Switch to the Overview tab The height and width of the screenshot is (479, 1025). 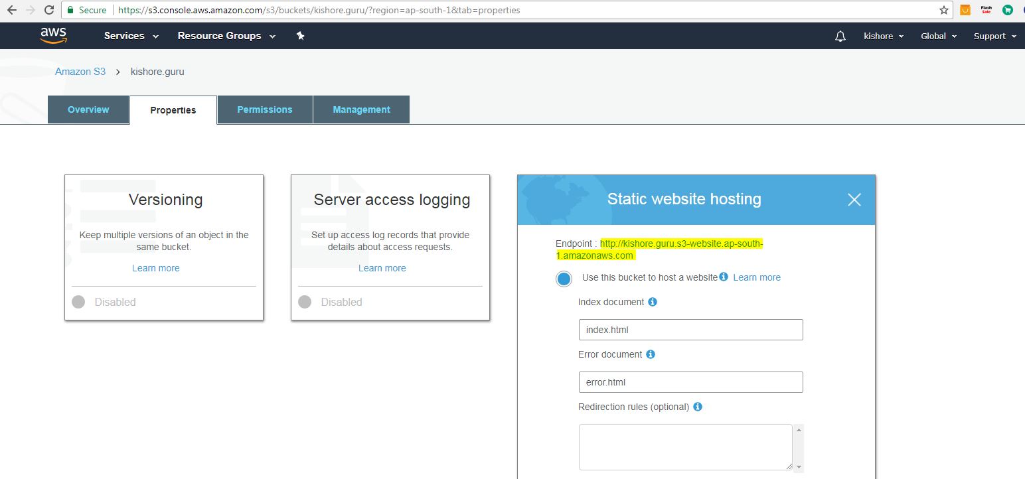(x=88, y=109)
